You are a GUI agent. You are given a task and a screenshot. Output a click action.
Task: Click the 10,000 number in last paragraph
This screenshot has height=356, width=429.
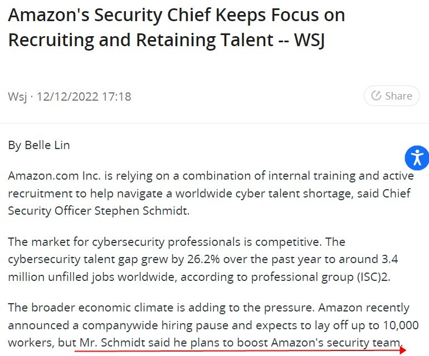coord(401,325)
